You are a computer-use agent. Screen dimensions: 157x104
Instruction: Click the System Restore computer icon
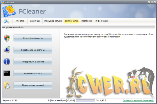[7, 49]
